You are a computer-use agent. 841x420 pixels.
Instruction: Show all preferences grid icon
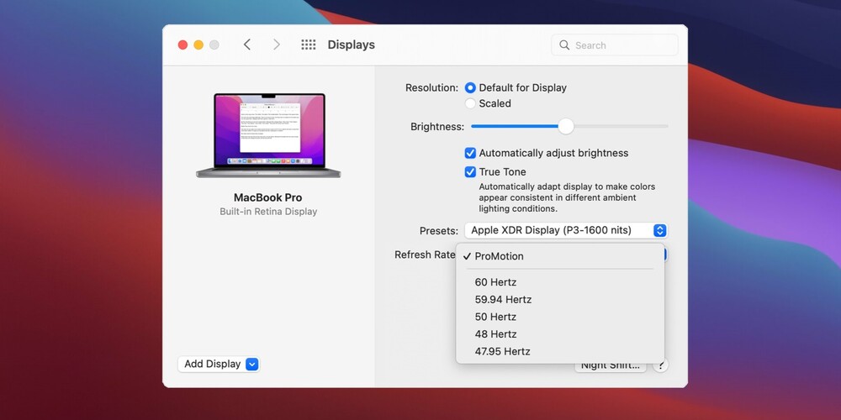[x=309, y=45]
